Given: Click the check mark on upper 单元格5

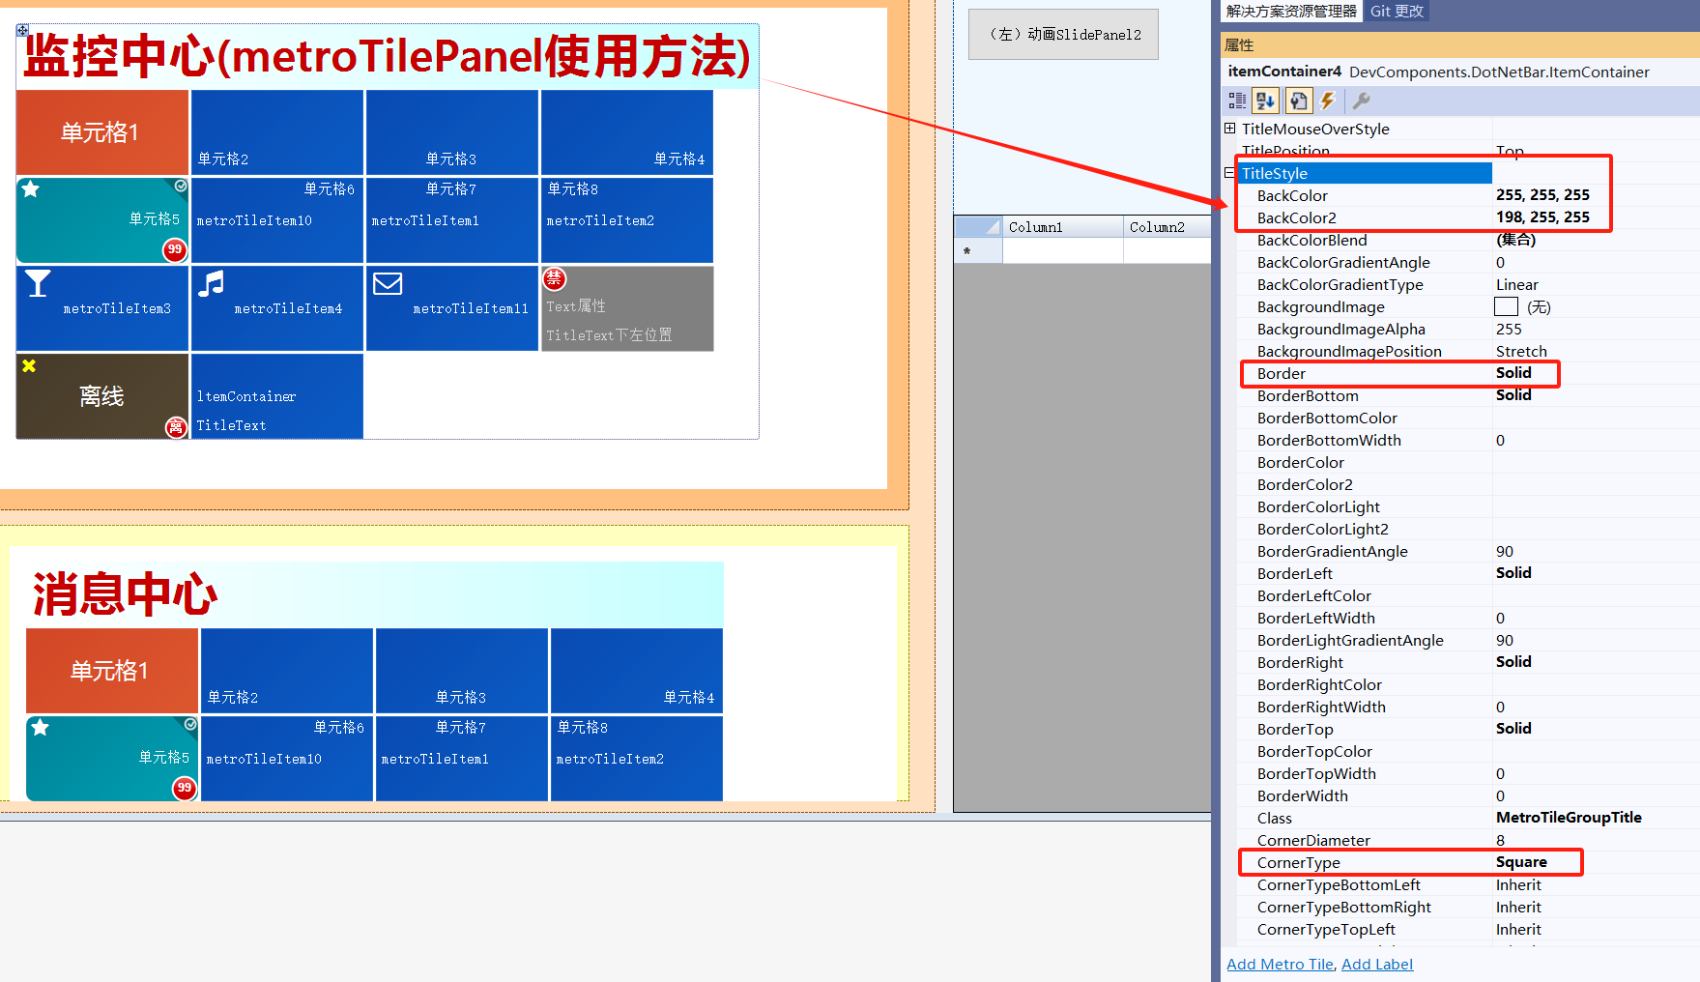Looking at the screenshot, I should point(181,186).
